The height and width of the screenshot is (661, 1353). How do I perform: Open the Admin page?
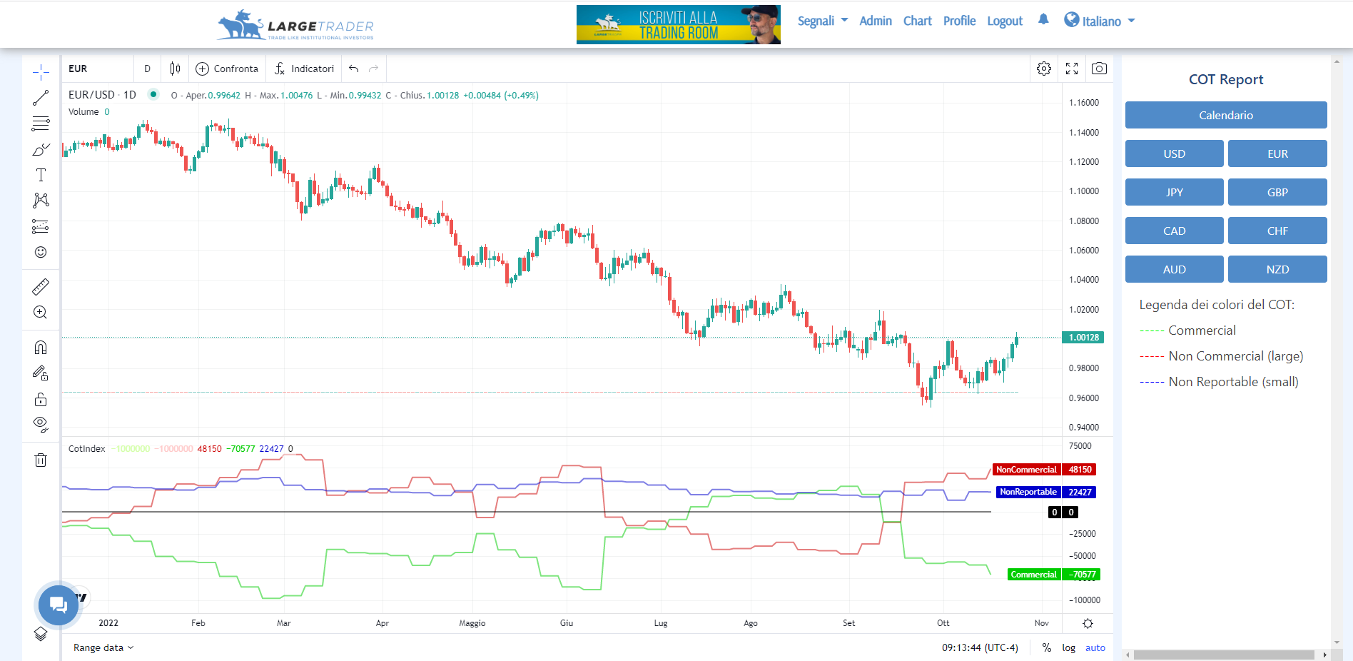[876, 21]
